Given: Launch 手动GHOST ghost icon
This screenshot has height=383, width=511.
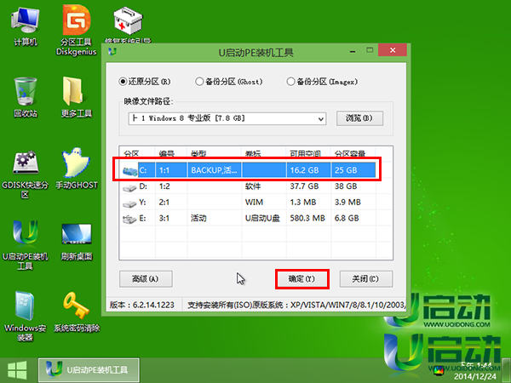Looking at the screenshot, I should [76, 169].
